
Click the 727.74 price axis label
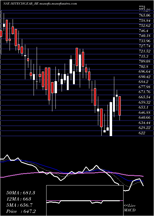coord(145,46)
